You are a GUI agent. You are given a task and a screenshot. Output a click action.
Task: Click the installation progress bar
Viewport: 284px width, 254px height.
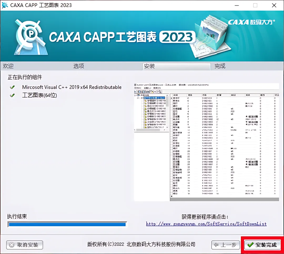coord(67,224)
